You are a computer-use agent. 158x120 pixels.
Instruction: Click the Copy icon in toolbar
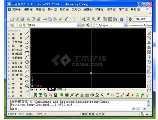click(x=50, y=19)
